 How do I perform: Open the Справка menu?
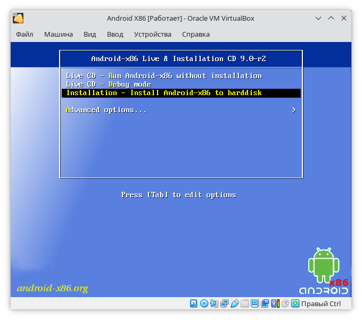coord(196,35)
